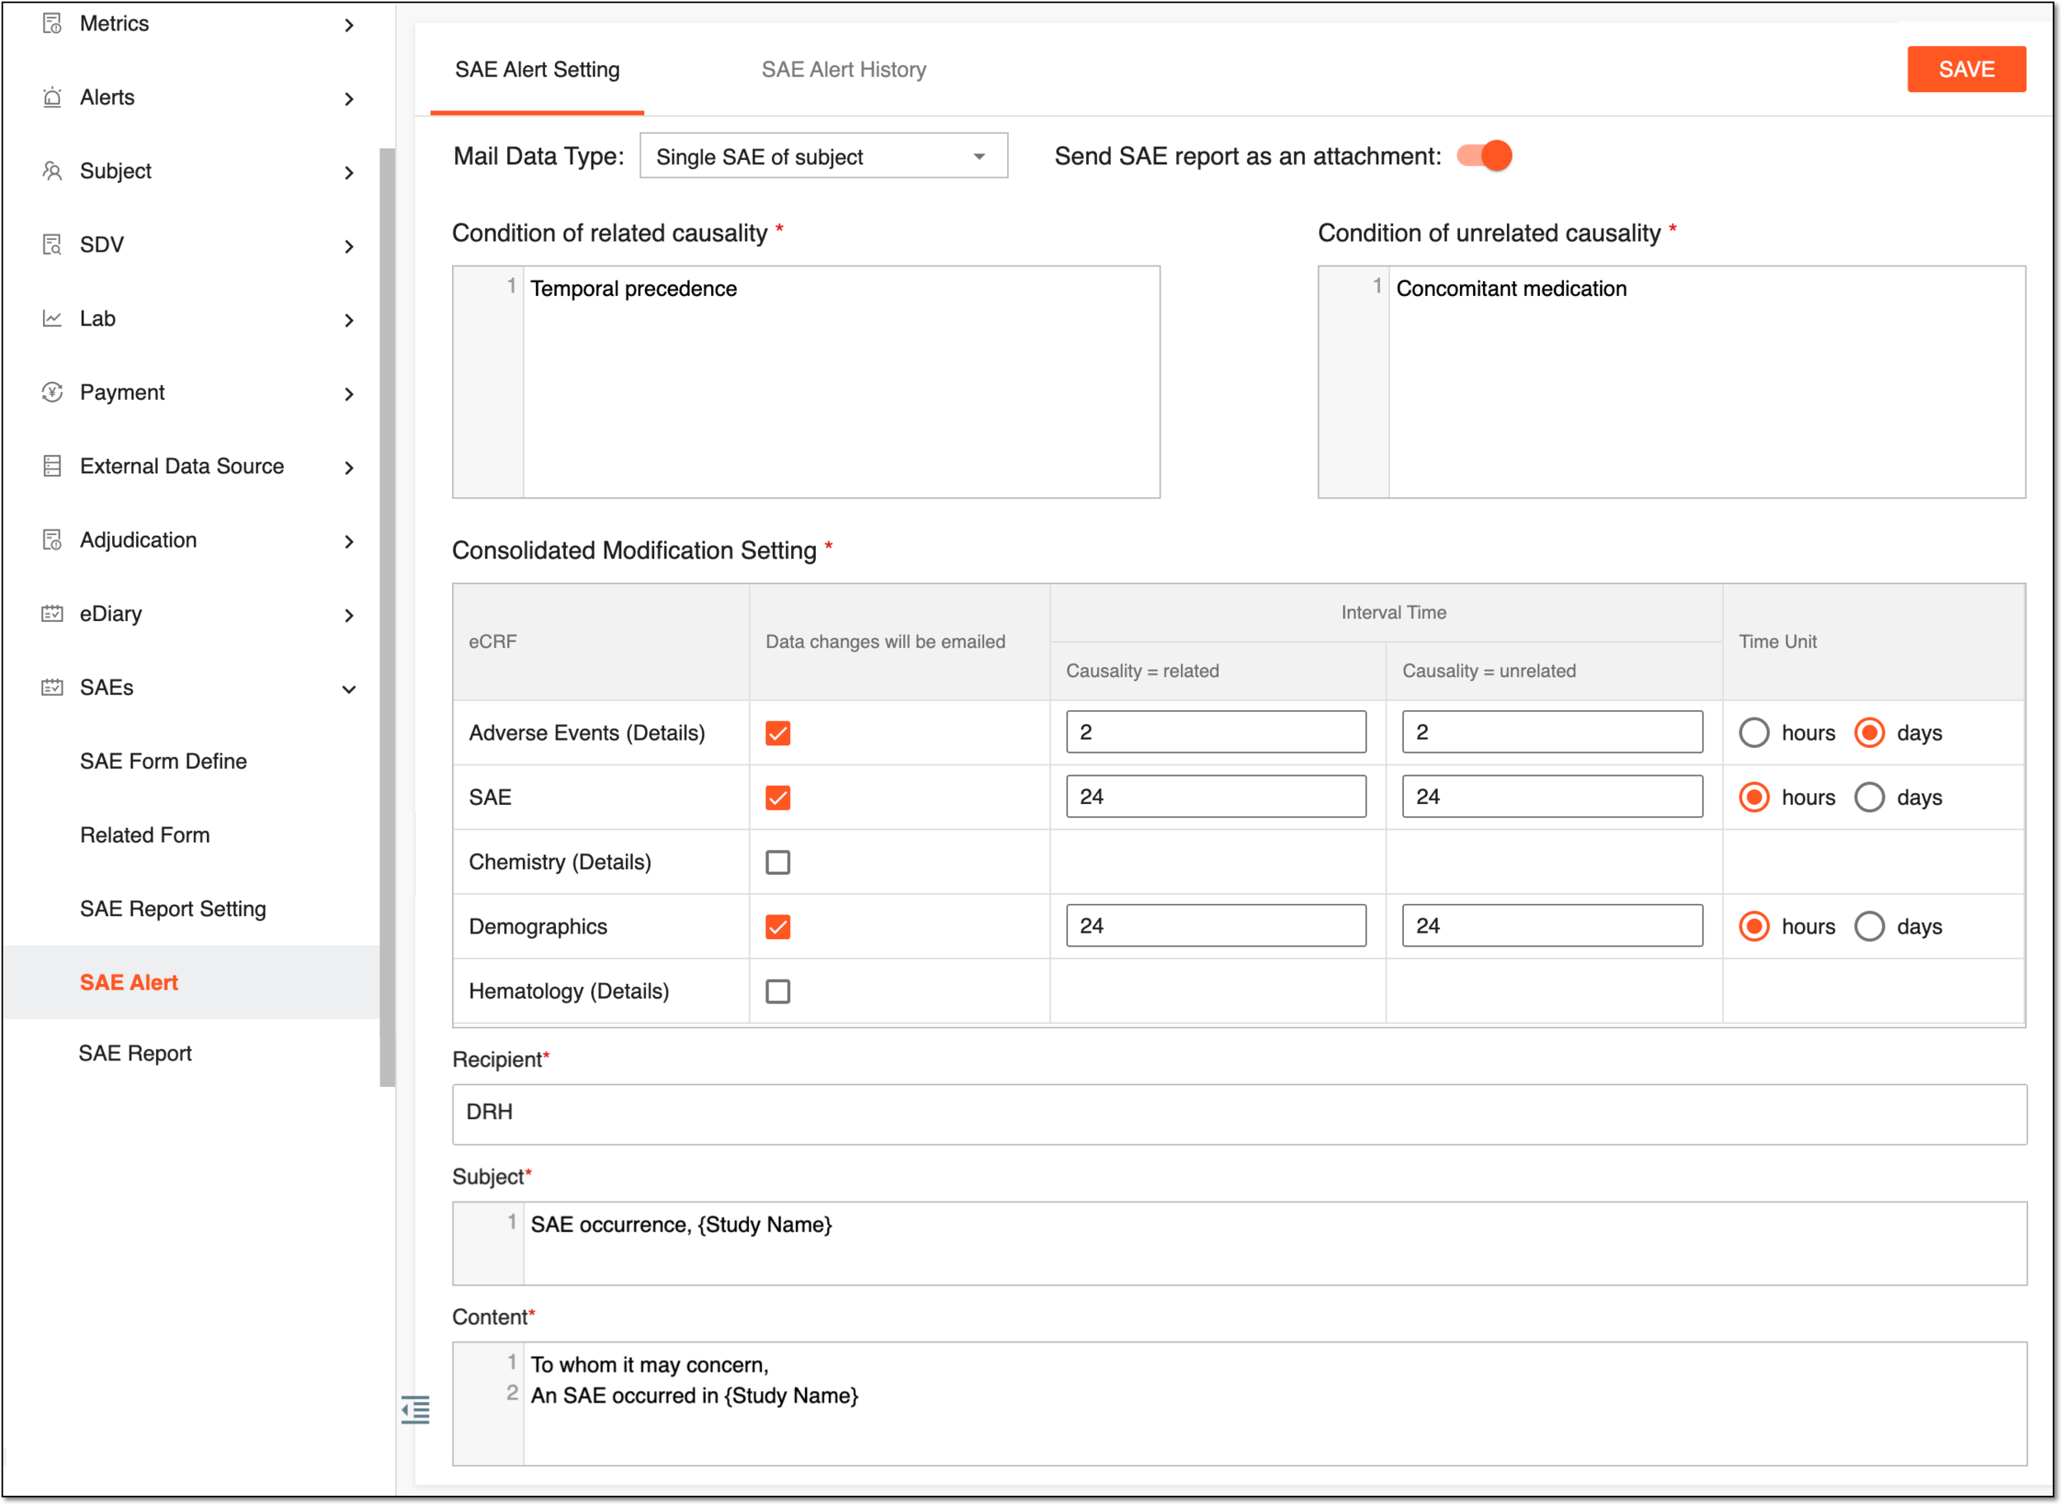Edit Demographics related interval field
The height and width of the screenshot is (1505, 2062).
pyautogui.click(x=1217, y=927)
